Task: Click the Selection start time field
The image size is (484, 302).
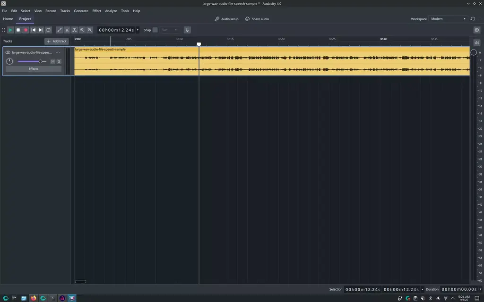Action: [363, 289]
